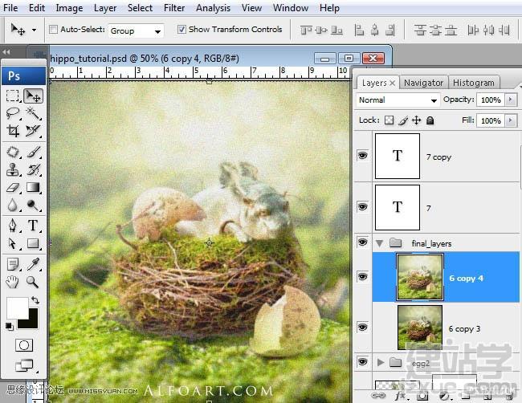Click the foreground color swatch
Image resolution: width=522 pixels, height=403 pixels.
point(17,307)
